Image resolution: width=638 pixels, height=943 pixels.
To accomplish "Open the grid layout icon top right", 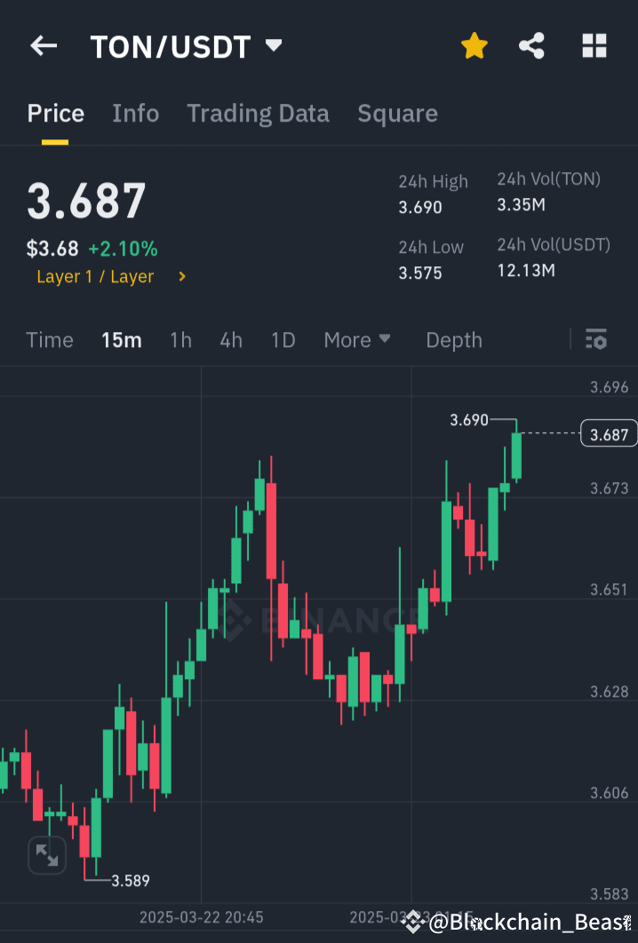I will 594,45.
